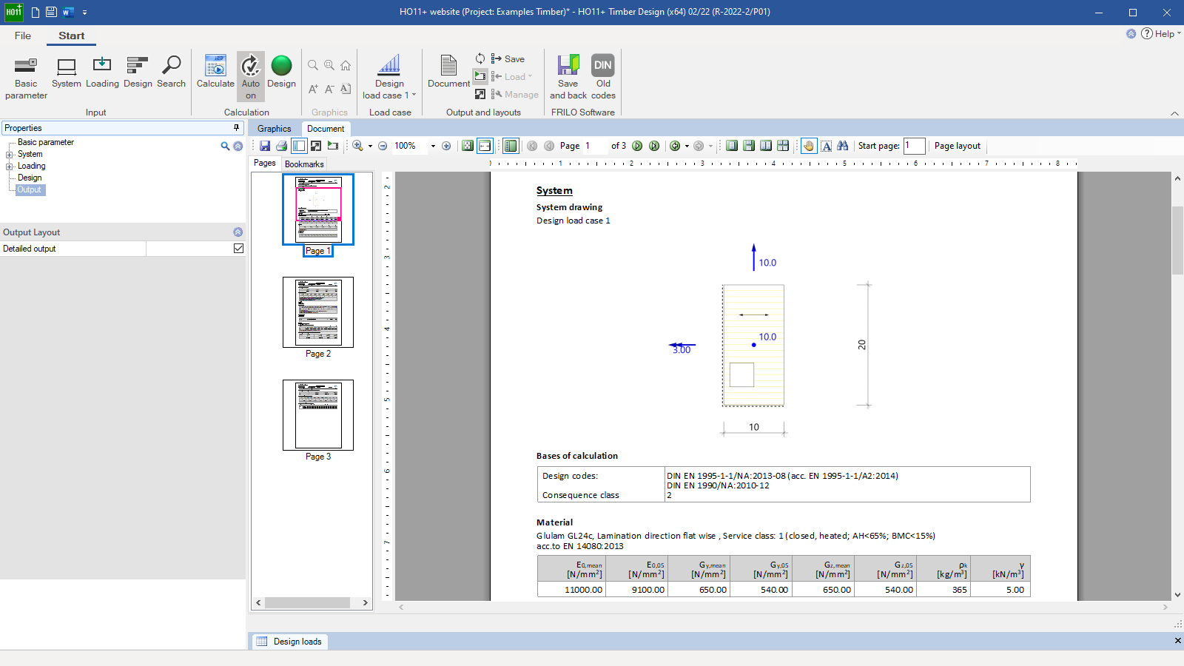Click the Design input icon in ribbon
This screenshot has height=666, width=1184.
138,73
